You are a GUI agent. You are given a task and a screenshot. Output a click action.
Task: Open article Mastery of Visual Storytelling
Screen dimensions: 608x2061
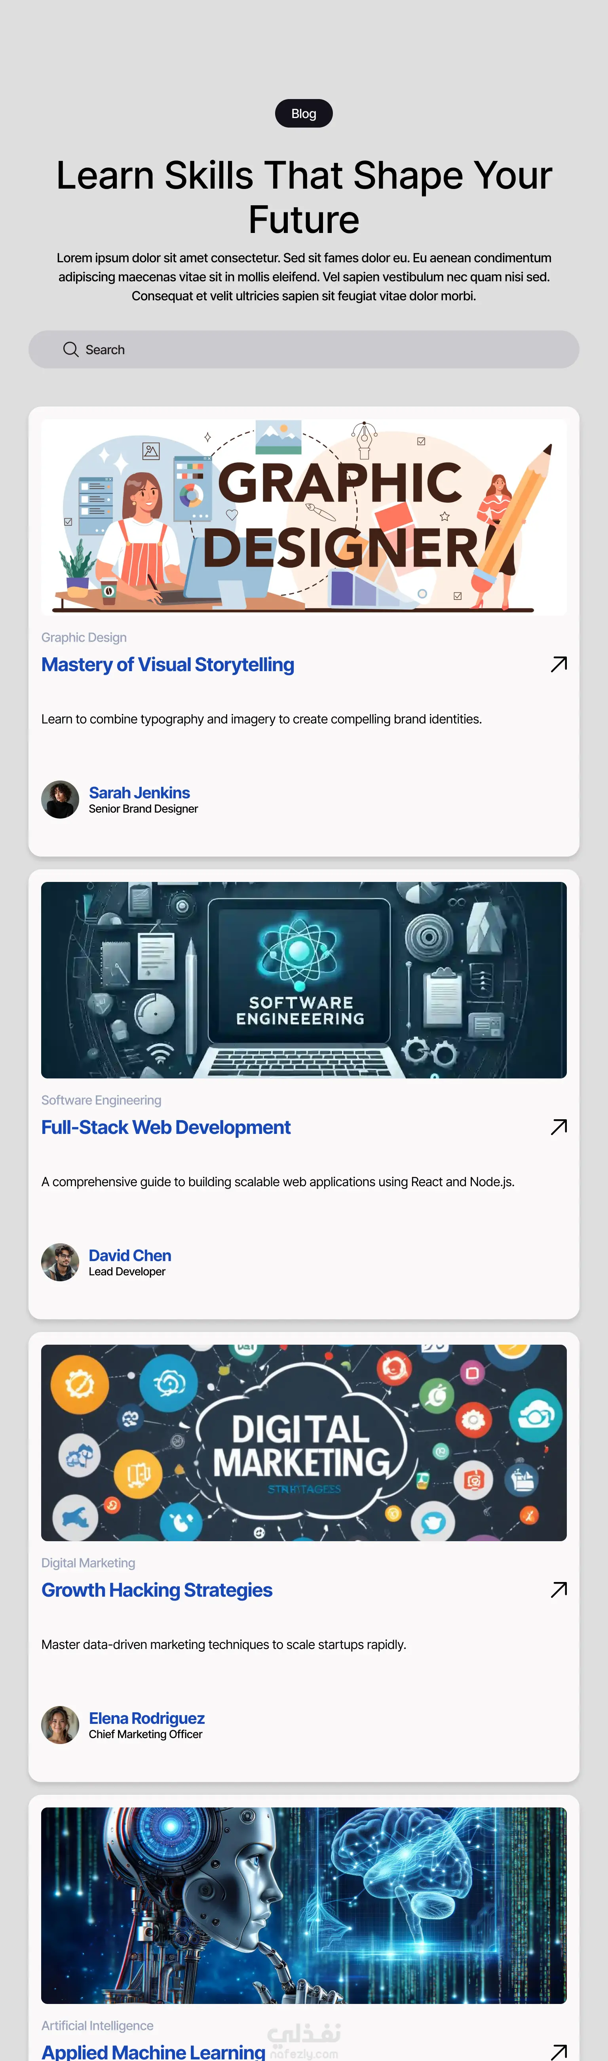(168, 665)
